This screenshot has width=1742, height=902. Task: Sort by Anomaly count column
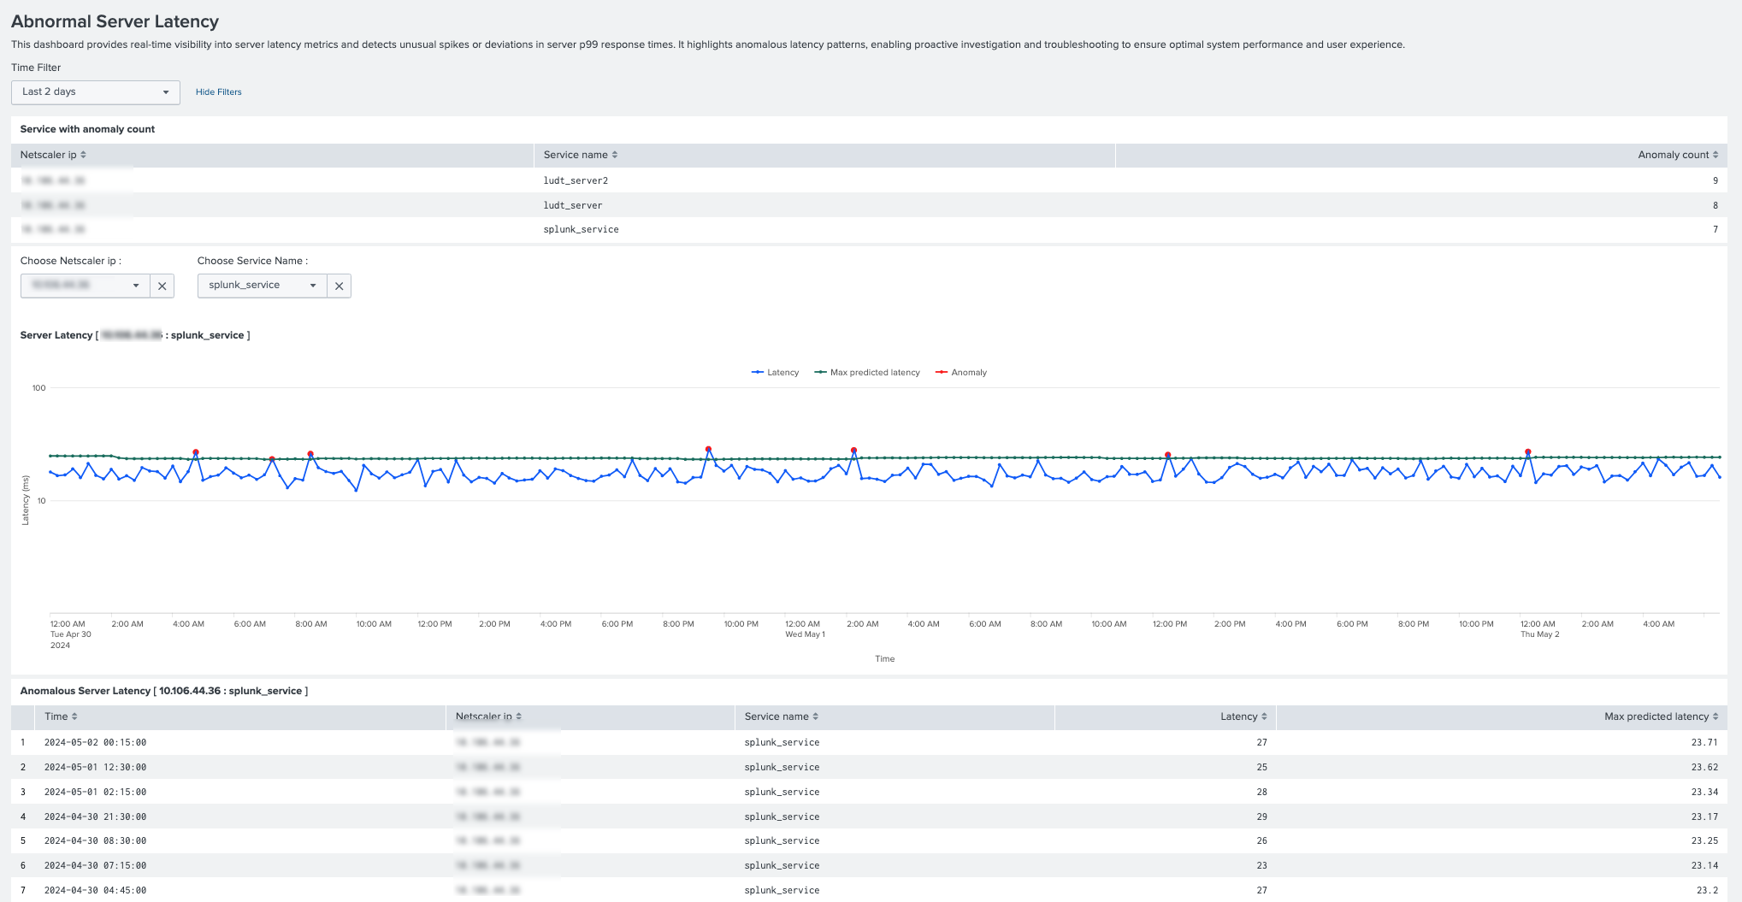pyautogui.click(x=1678, y=155)
